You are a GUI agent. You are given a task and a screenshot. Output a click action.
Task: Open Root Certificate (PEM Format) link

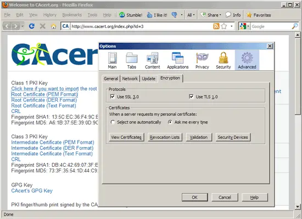click(44, 94)
